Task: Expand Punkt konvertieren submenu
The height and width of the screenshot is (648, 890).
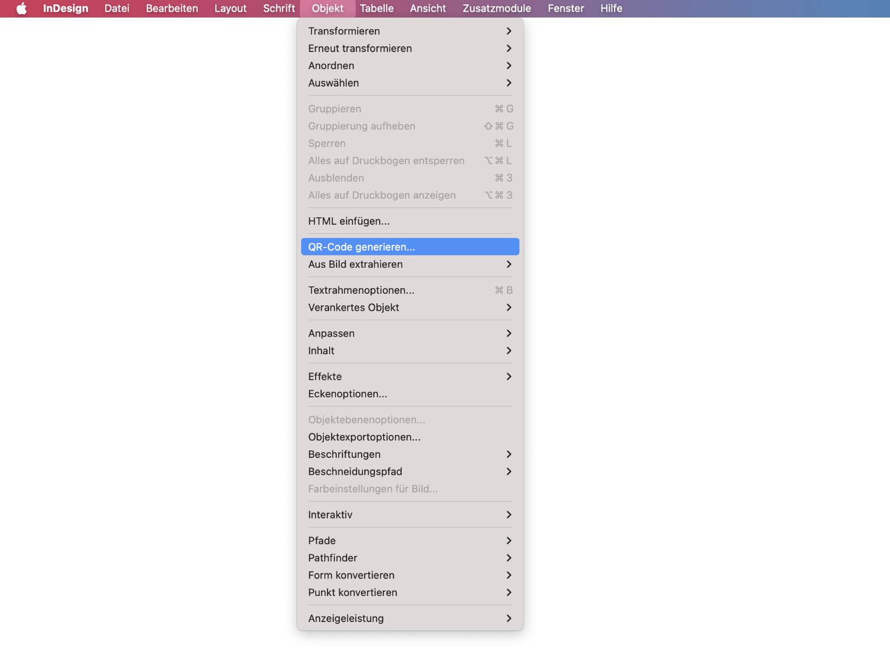Action: pos(410,593)
